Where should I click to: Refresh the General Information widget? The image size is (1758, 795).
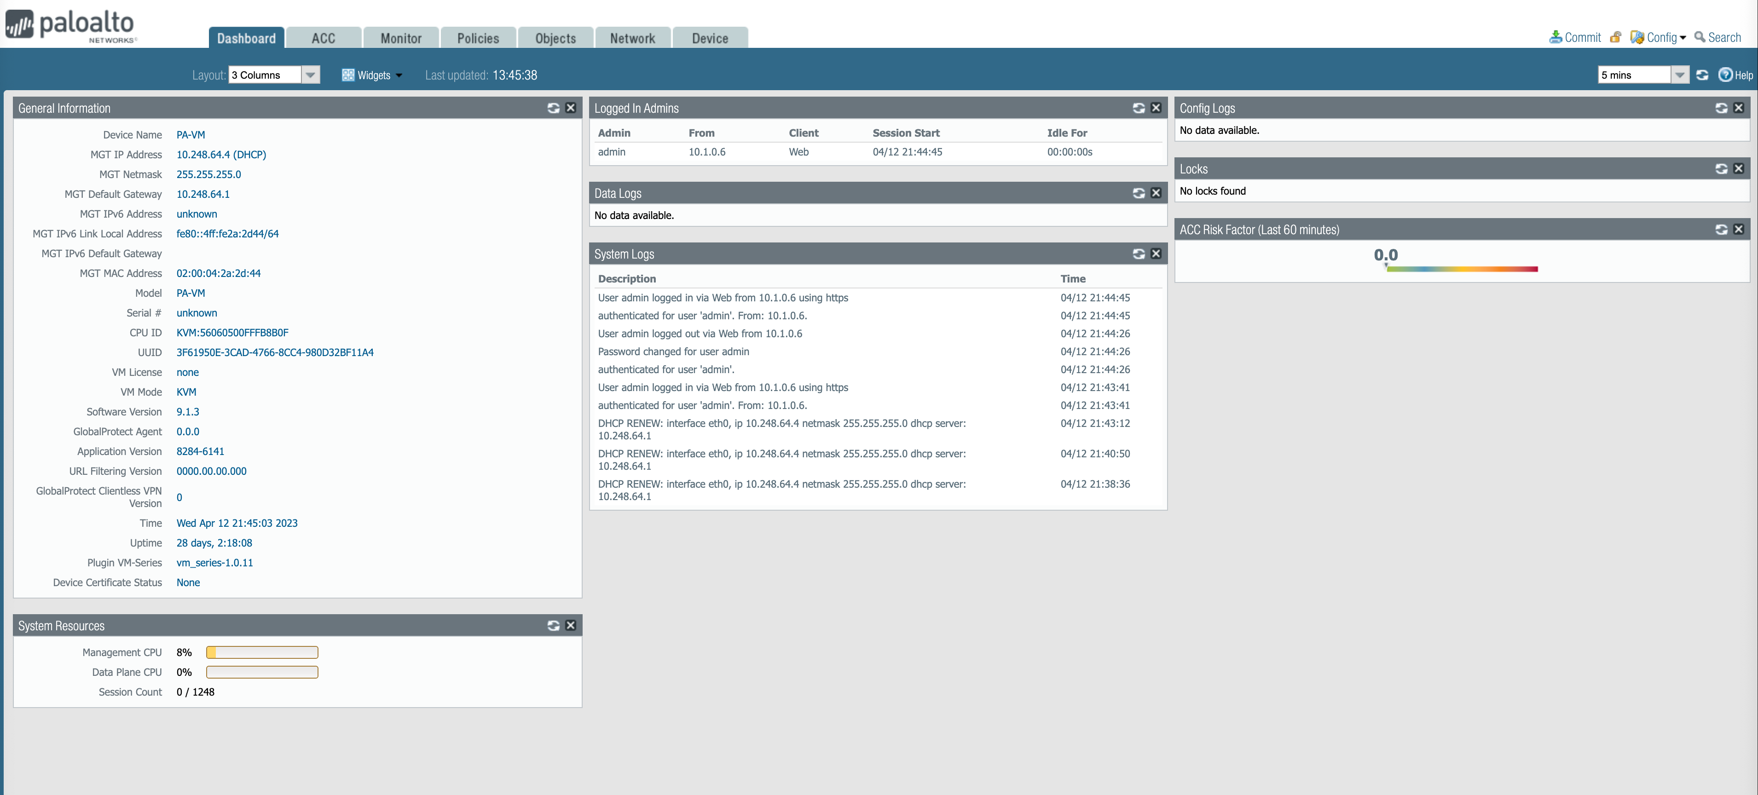click(x=554, y=108)
